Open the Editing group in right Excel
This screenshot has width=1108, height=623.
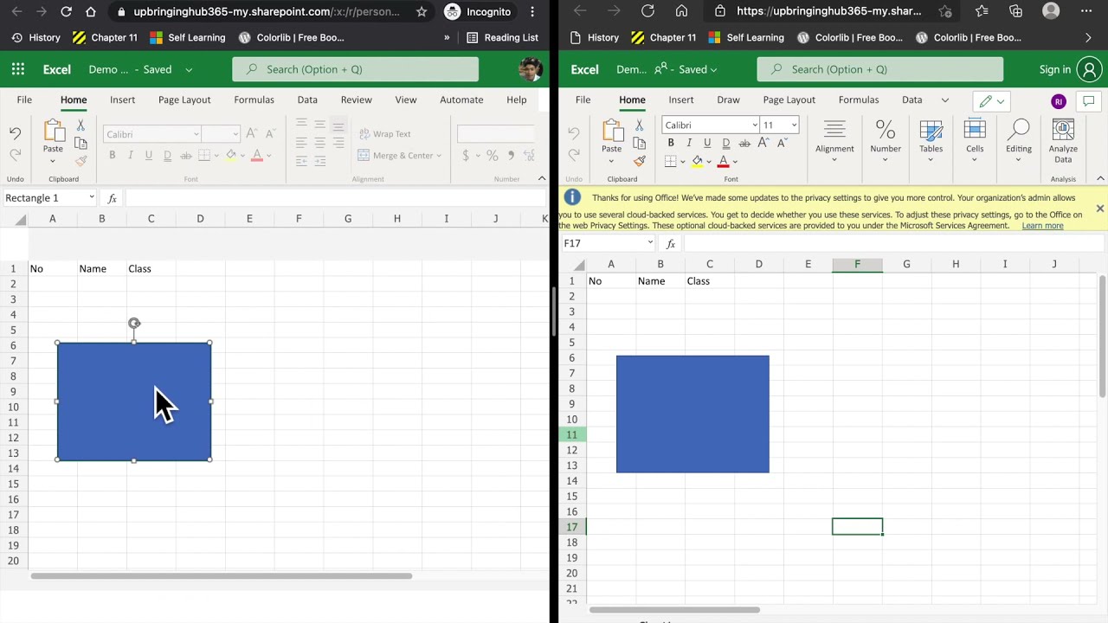[1019, 141]
